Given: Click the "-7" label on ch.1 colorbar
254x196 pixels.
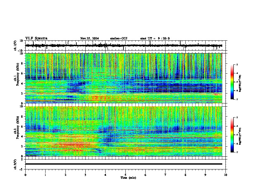Looking at the screenshot, I should (x=237, y=99).
